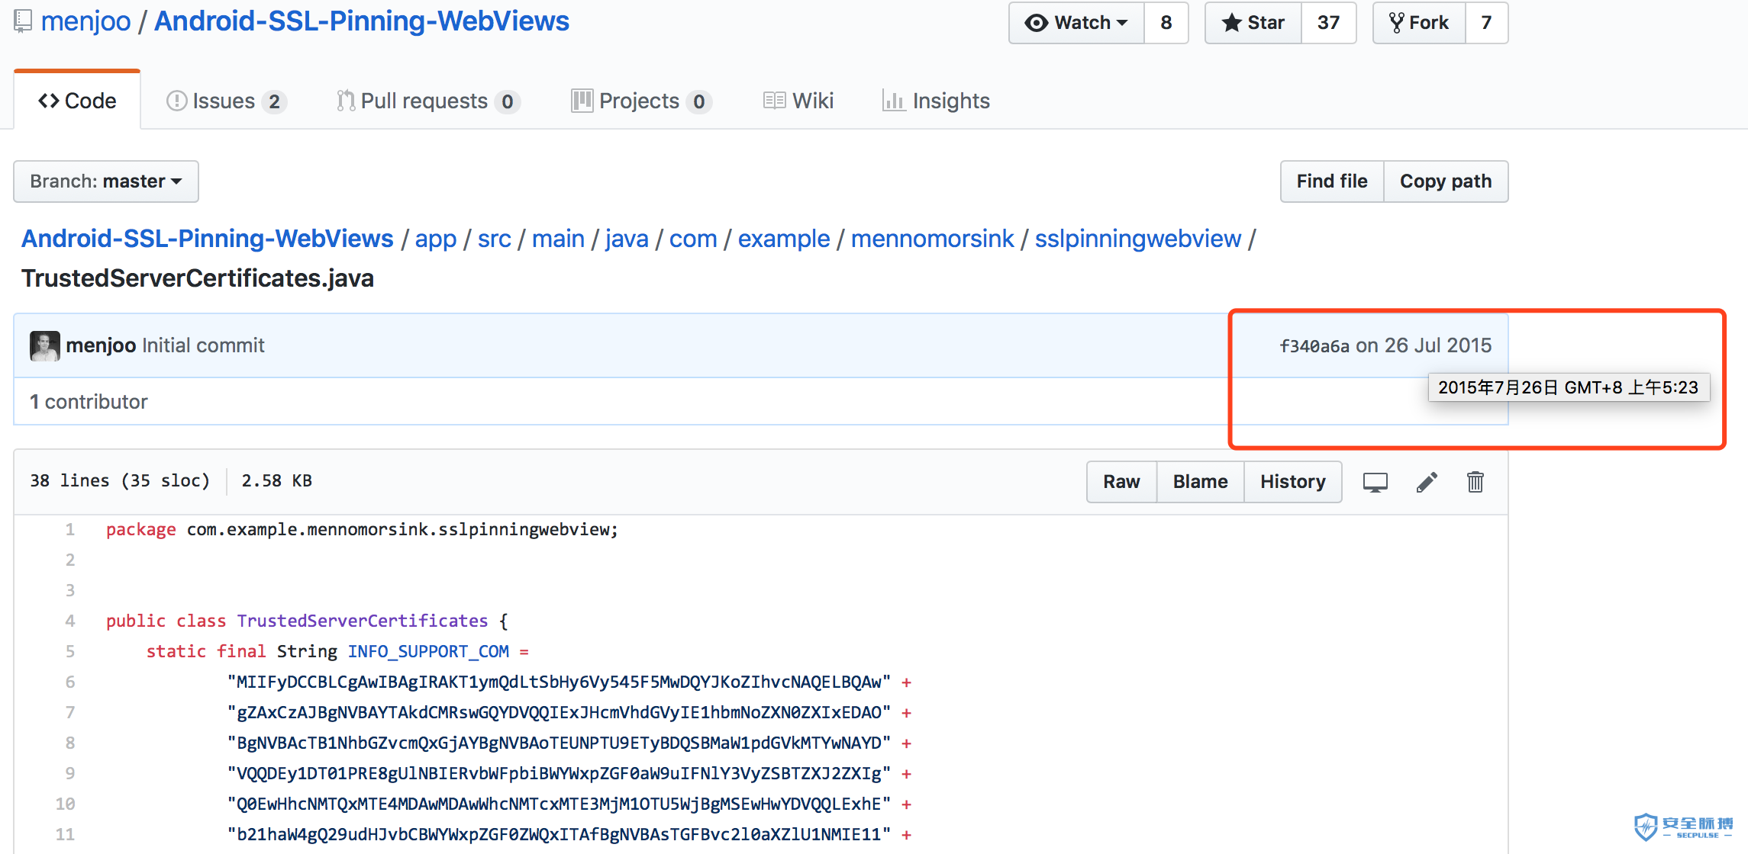
Task: Go to the mennomorsink breadcrumb folder
Action: click(x=933, y=239)
